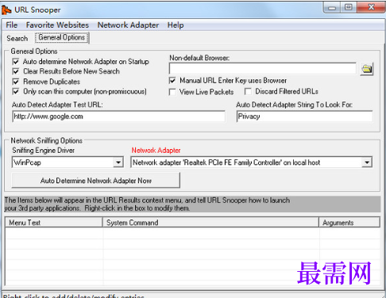
Task: Select the General Options tab
Action: pyautogui.click(x=62, y=37)
